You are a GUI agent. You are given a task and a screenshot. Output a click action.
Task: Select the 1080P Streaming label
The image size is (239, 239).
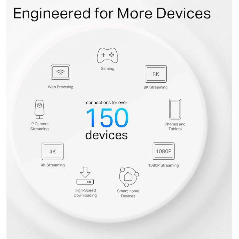coord(164,165)
